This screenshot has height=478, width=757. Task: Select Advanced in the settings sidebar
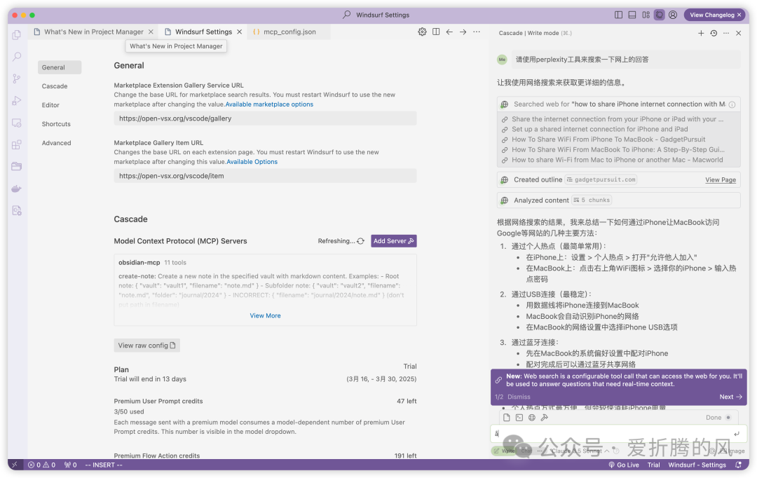[x=56, y=142]
